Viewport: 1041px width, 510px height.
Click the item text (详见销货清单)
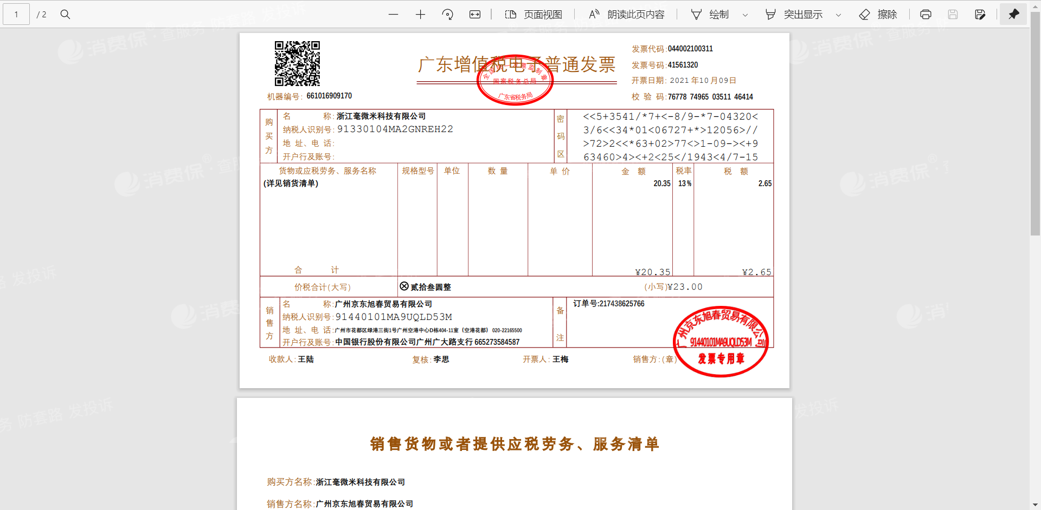[291, 184]
